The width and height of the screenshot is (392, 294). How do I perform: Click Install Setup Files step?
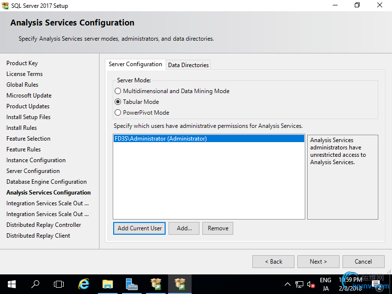coord(28,117)
